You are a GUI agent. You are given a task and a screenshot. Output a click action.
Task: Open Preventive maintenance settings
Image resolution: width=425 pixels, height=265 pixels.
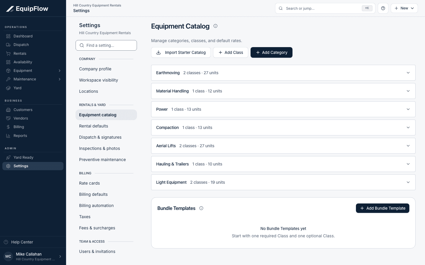106,160
